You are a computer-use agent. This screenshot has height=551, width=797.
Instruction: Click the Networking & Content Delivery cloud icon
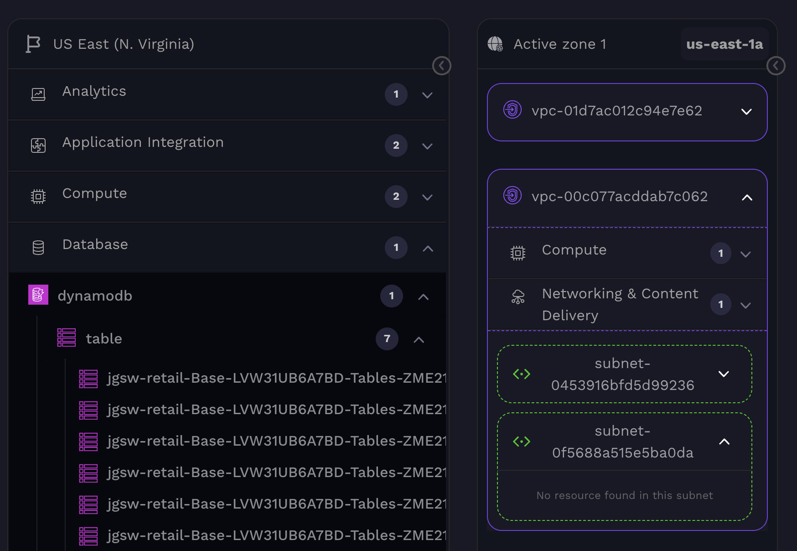[x=518, y=297]
